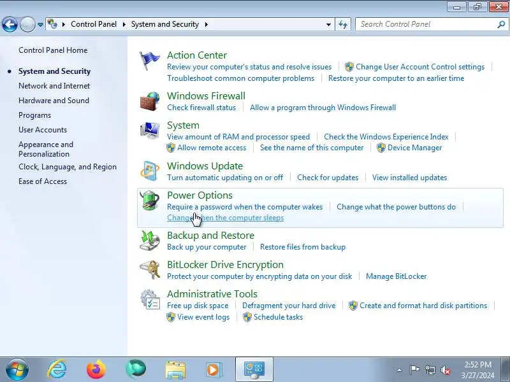Show hidden tray icons arrow
The image size is (510, 382).
[x=400, y=370]
